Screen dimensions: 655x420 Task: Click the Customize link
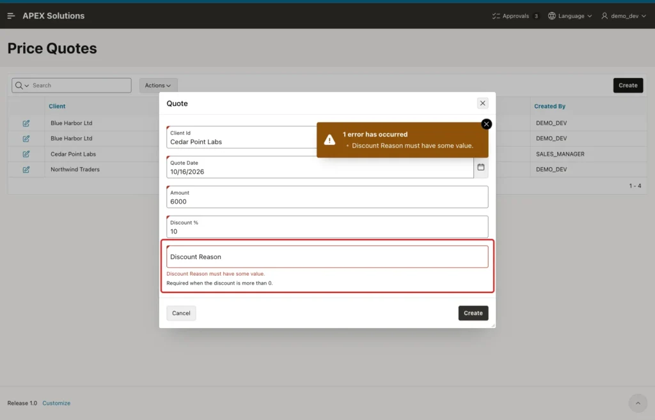[x=56, y=403]
